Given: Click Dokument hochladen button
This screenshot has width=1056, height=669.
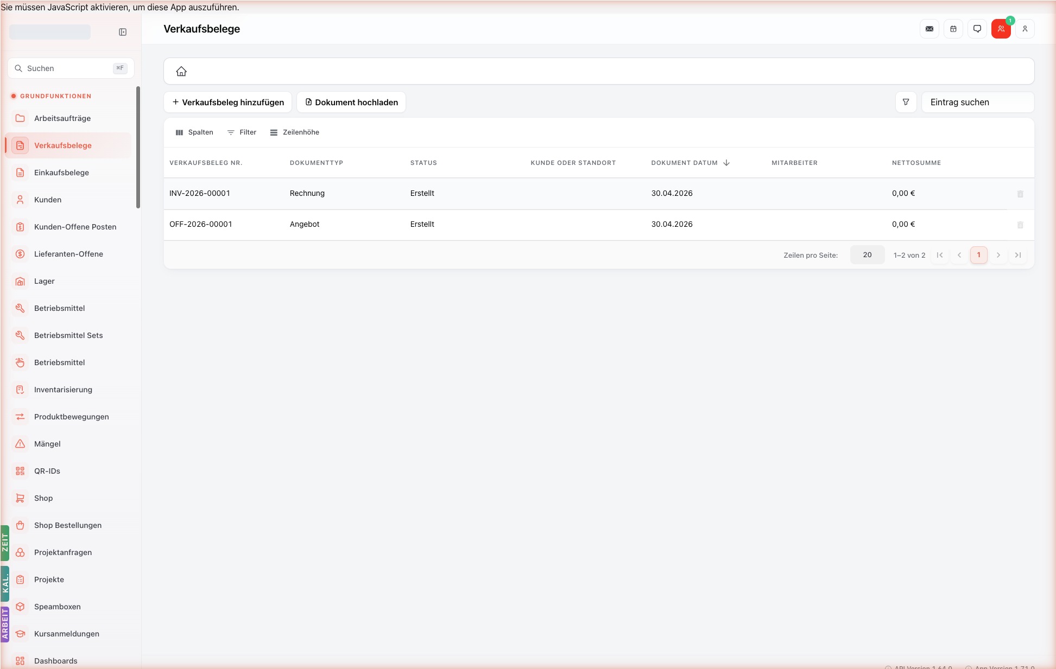Looking at the screenshot, I should (x=351, y=102).
